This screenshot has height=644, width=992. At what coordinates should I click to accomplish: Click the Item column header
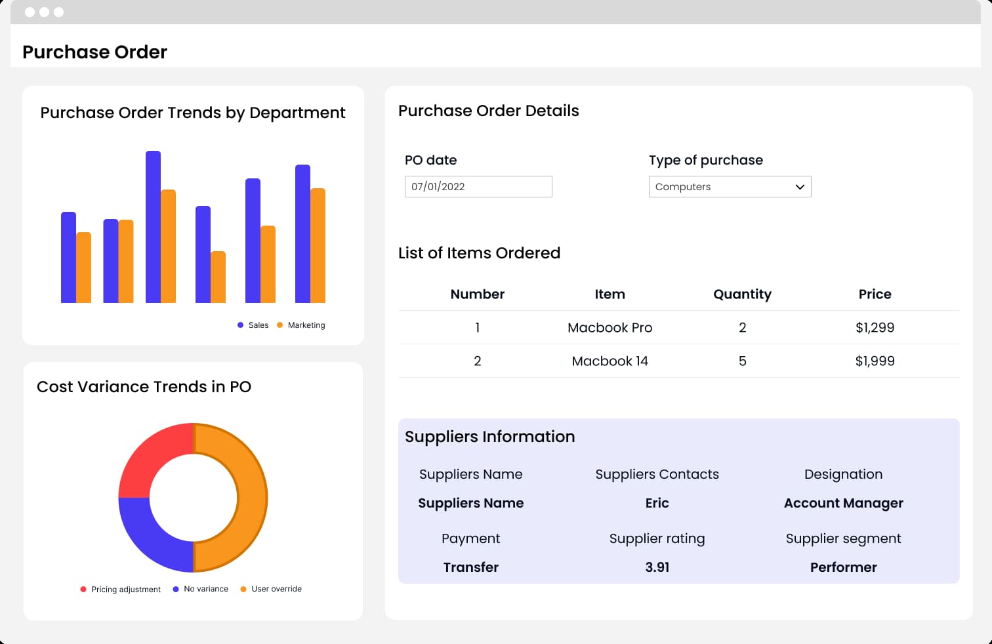610,294
